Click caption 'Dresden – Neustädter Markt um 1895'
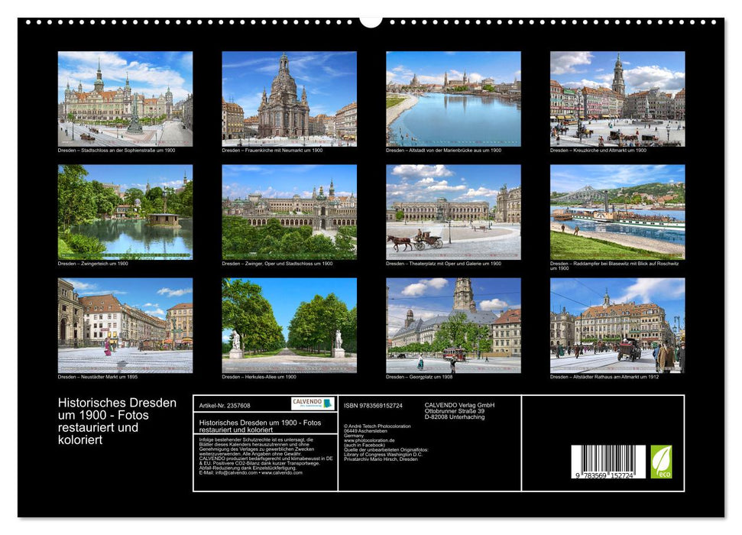Image resolution: width=742 pixels, height=535 pixels. coord(98,377)
